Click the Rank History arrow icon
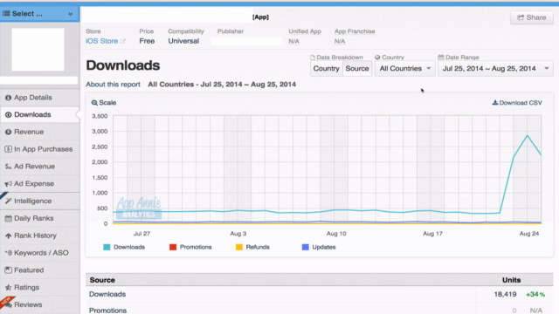The height and width of the screenshot is (314, 559). click(8, 235)
